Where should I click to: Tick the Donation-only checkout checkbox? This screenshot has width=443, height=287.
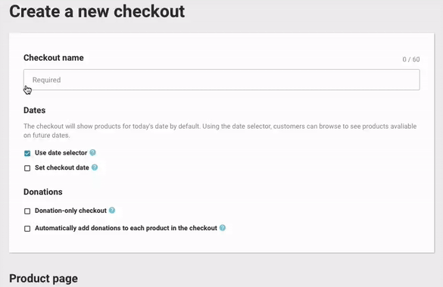(27, 211)
